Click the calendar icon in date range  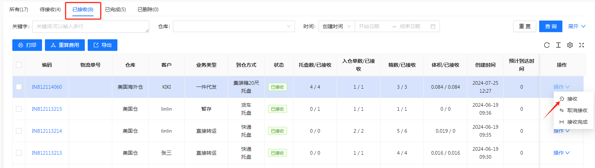pos(433,26)
